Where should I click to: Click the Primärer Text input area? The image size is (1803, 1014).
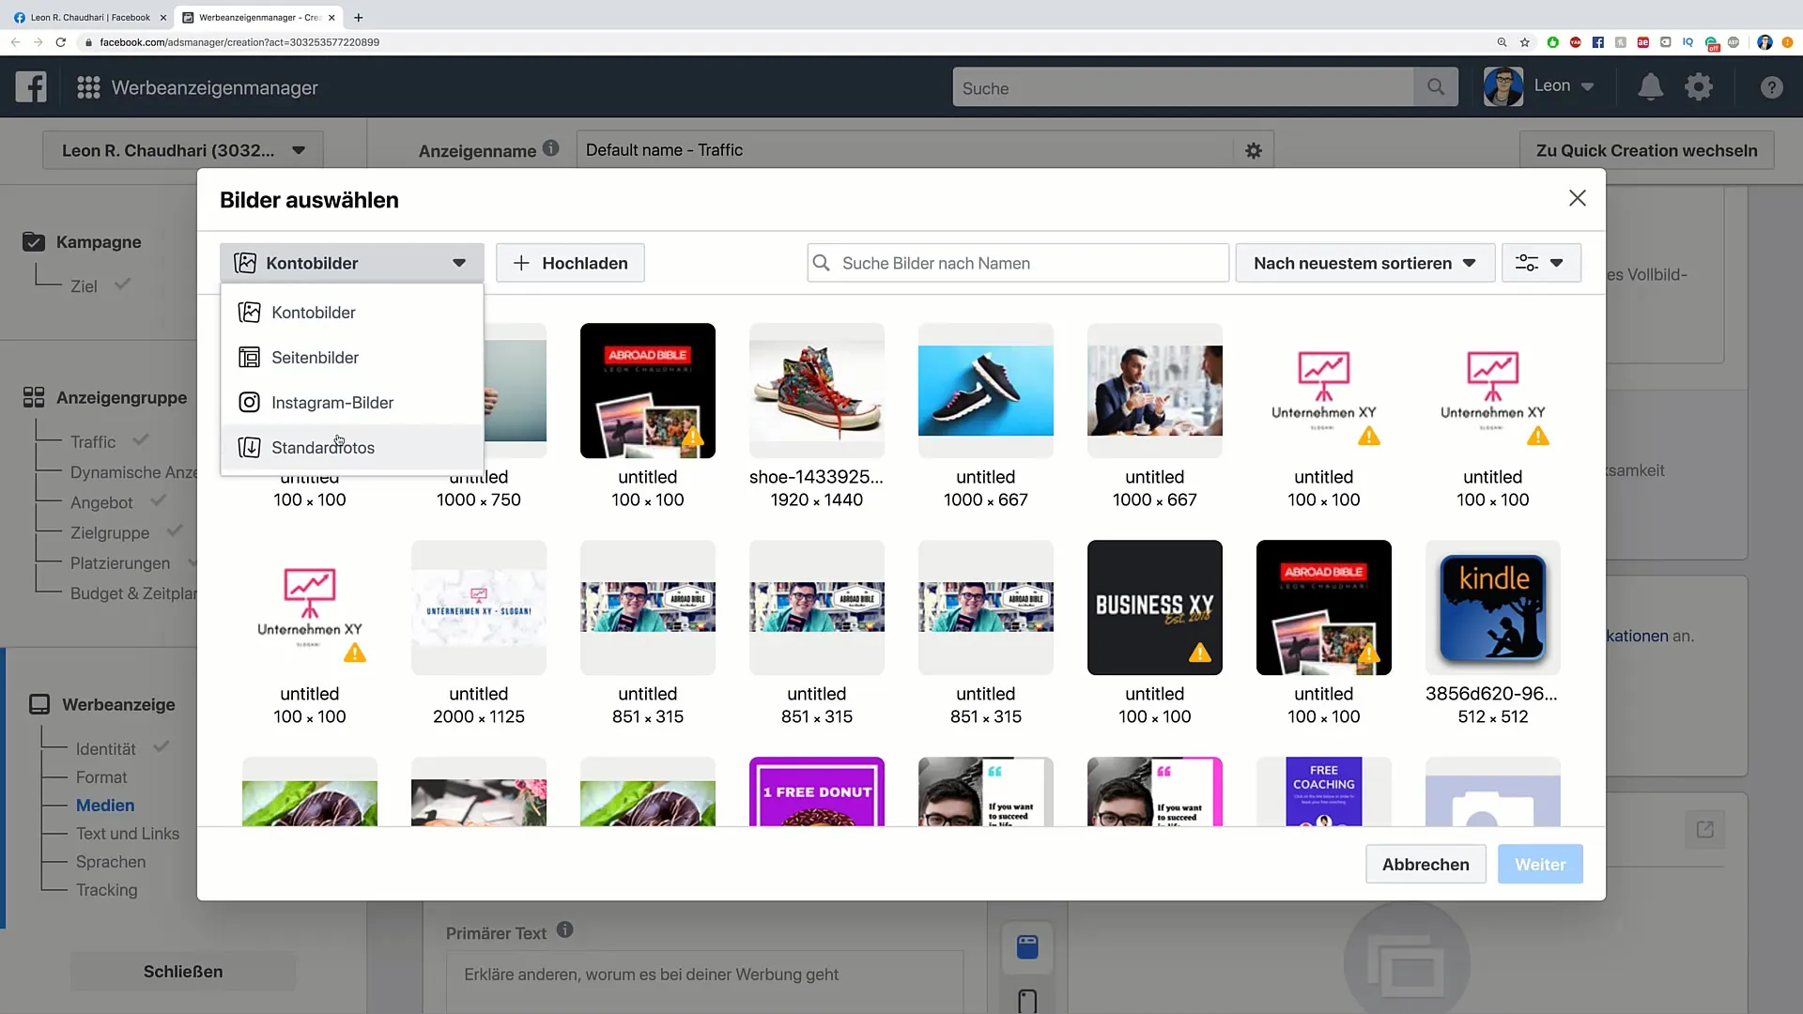pyautogui.click(x=704, y=981)
